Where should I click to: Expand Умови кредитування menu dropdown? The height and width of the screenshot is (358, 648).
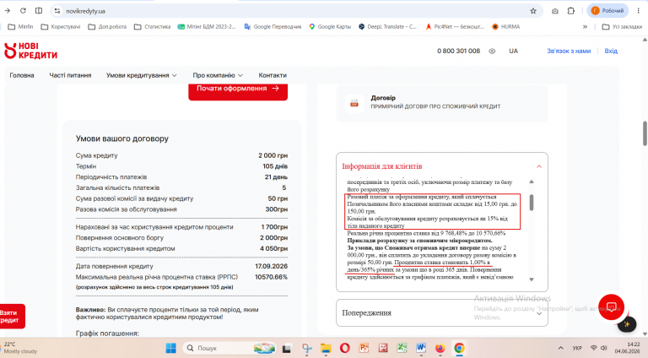click(x=142, y=75)
